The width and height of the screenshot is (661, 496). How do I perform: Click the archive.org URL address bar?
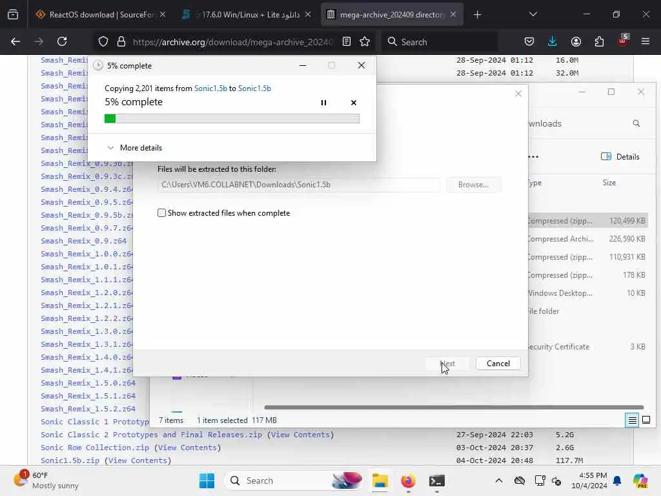232,42
